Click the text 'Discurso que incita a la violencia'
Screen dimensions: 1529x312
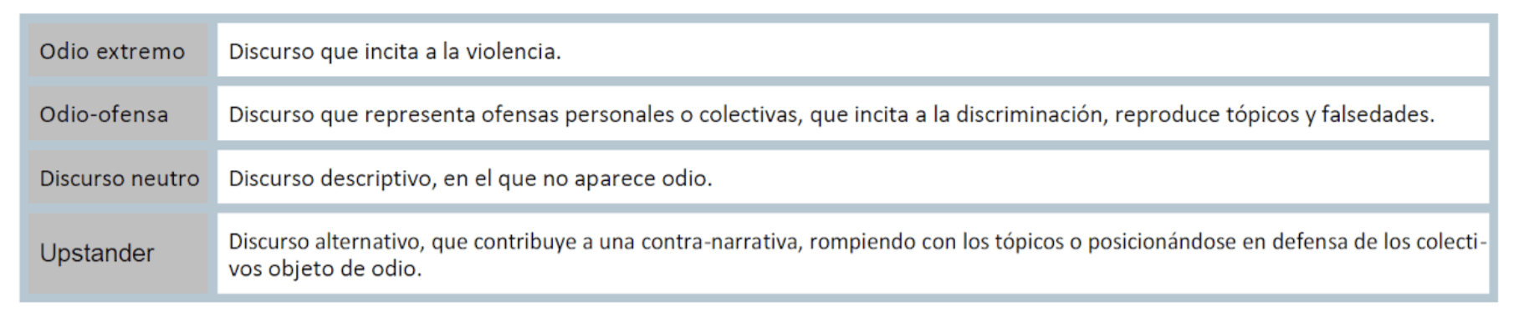pos(395,52)
